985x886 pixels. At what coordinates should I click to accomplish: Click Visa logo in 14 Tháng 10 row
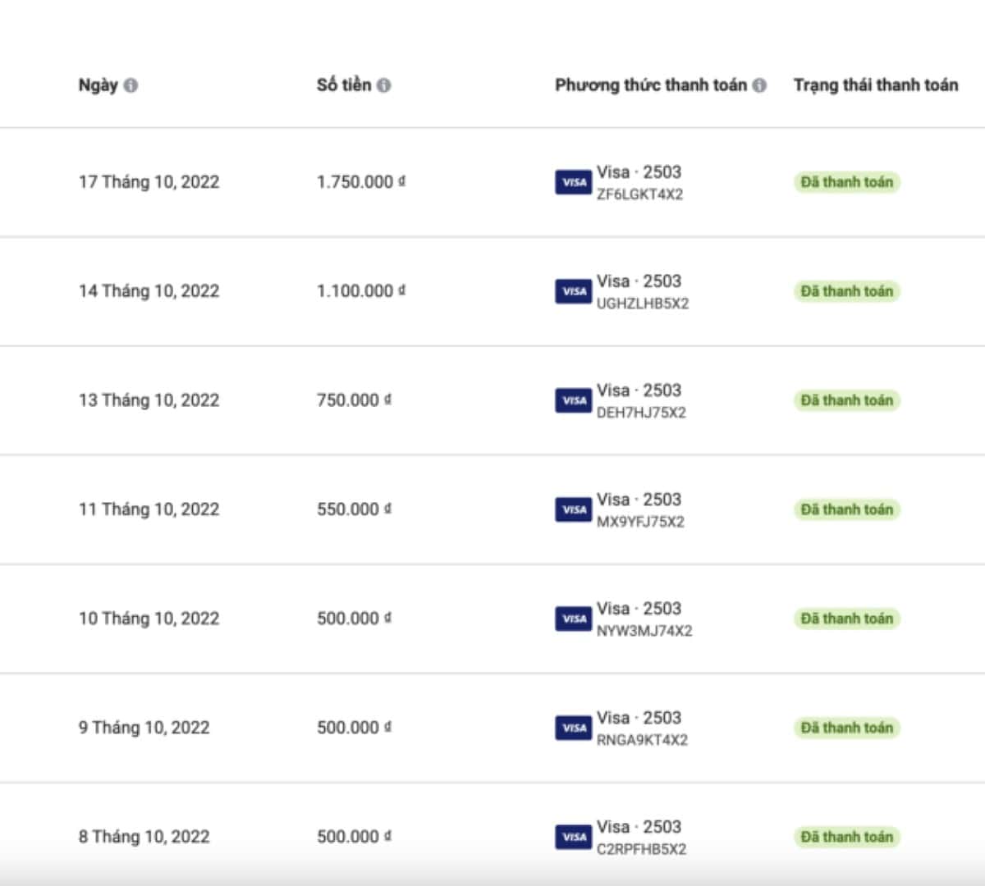coord(573,291)
